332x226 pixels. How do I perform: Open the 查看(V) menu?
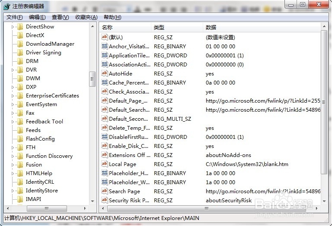click(x=61, y=17)
